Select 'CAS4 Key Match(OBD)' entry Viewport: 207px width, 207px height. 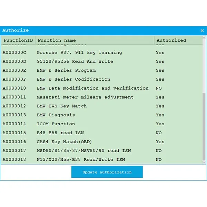(x=64, y=142)
